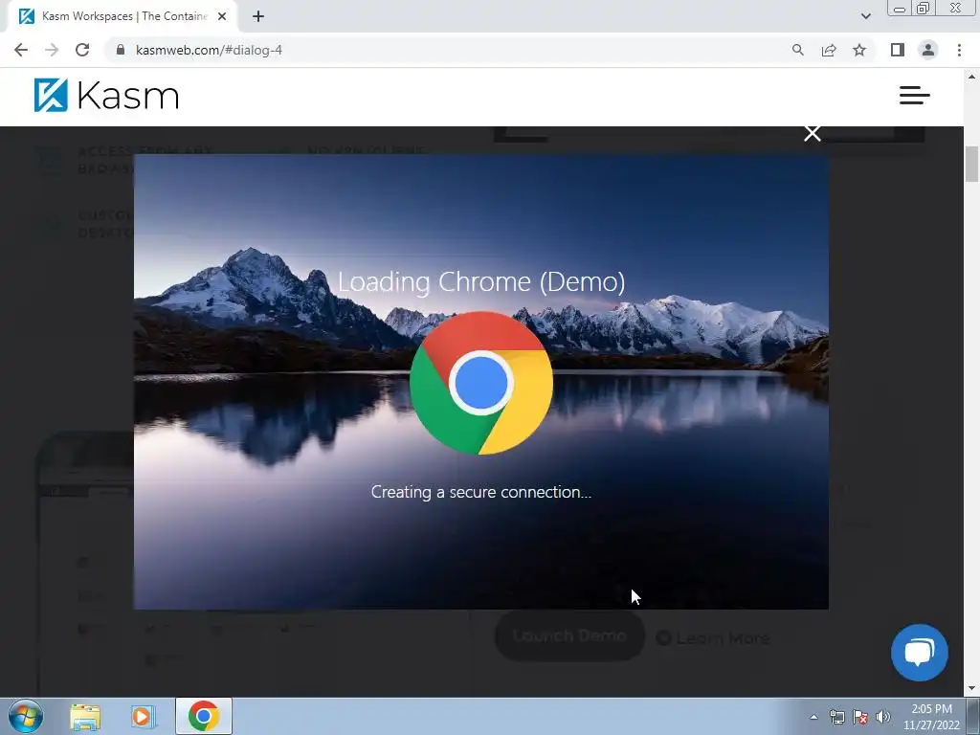This screenshot has height=735, width=980.
Task: Open Windows Explorer from taskbar
Action: point(85,716)
